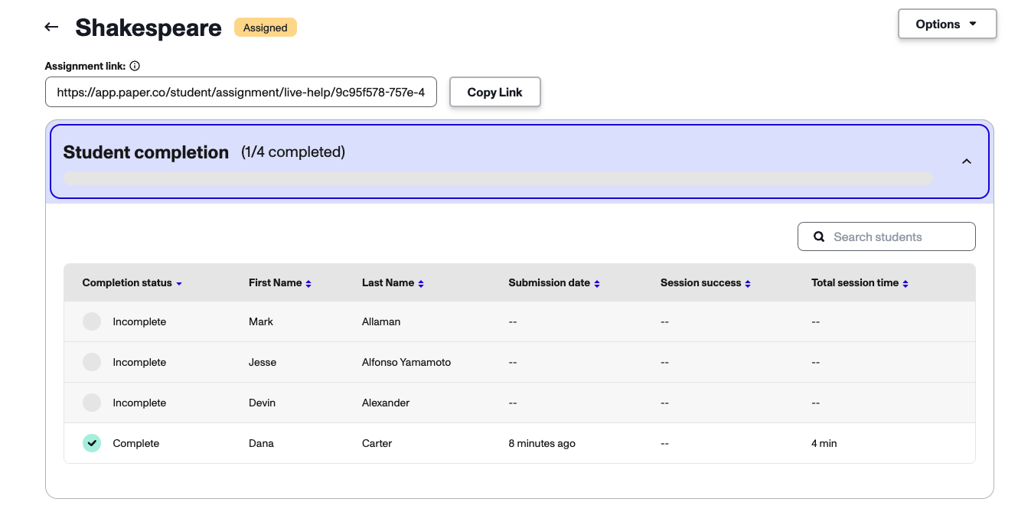Sort by Last Name column
The height and width of the screenshot is (512, 1018).
pyautogui.click(x=393, y=282)
